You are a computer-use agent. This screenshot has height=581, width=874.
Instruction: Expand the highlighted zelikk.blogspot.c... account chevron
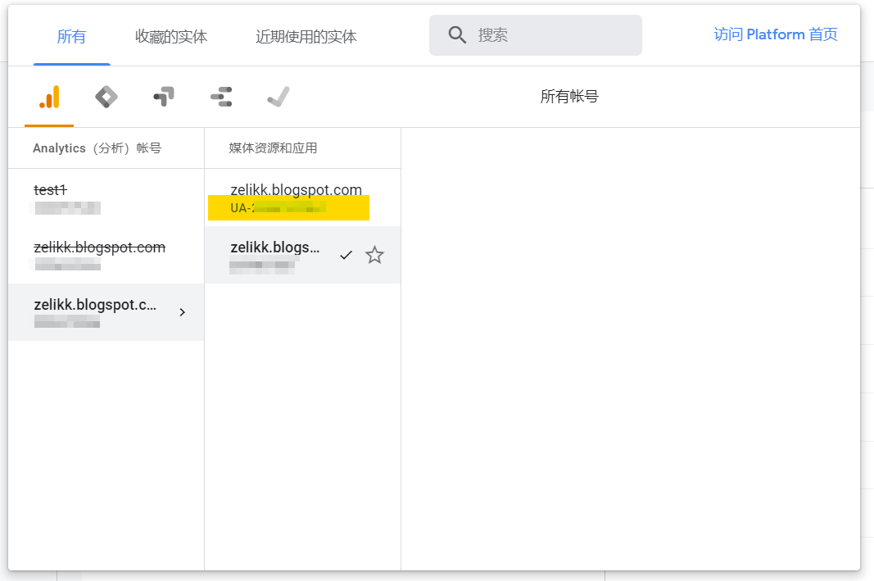182,312
